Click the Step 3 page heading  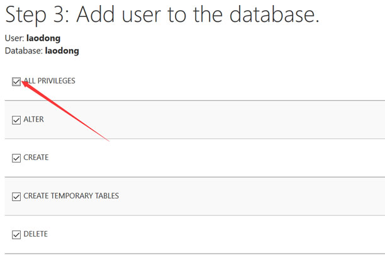pyautogui.click(x=162, y=14)
